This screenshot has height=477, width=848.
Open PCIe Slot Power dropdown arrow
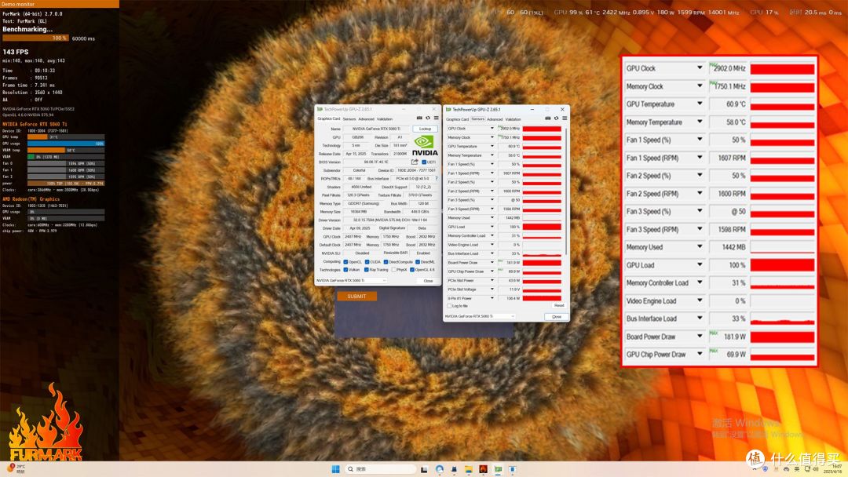(x=492, y=280)
